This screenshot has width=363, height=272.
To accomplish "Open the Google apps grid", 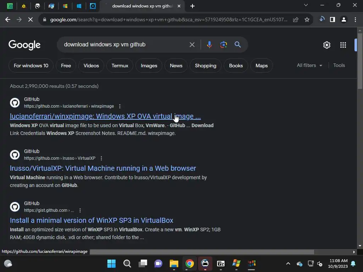I will pyautogui.click(x=343, y=45).
